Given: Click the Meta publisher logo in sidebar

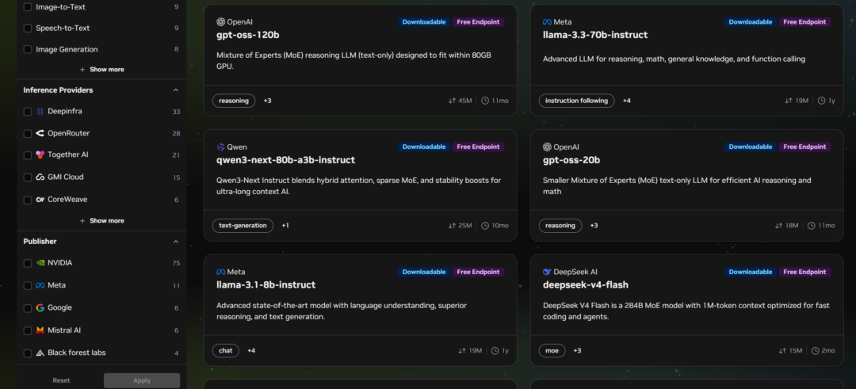Looking at the screenshot, I should pyautogui.click(x=40, y=285).
